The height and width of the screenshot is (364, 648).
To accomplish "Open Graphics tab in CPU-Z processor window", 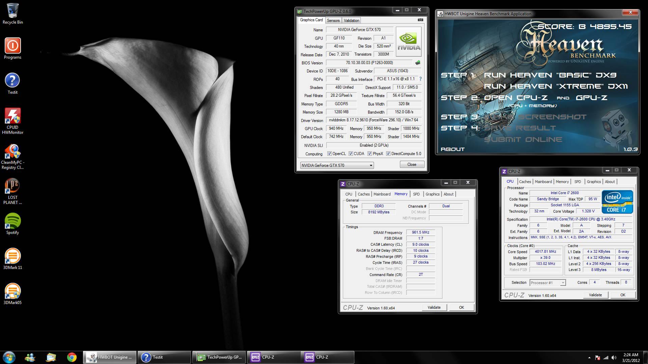I will (x=594, y=182).
